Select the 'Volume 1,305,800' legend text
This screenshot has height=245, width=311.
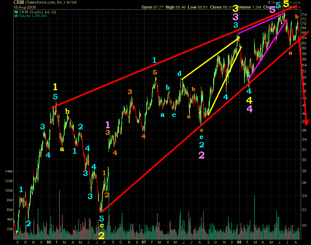click(33, 16)
